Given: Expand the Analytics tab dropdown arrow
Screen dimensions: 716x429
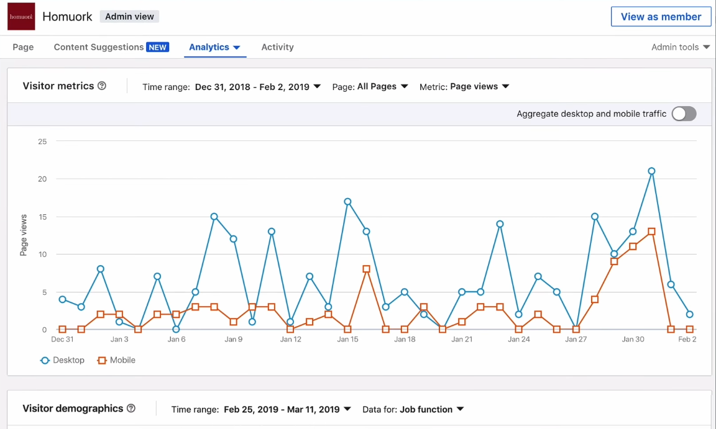Looking at the screenshot, I should pyautogui.click(x=237, y=47).
